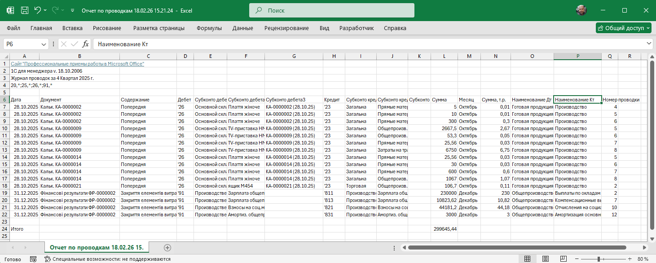Click the Save icon in title bar
Image resolution: width=656 pixels, height=263 pixels.
coord(25,10)
